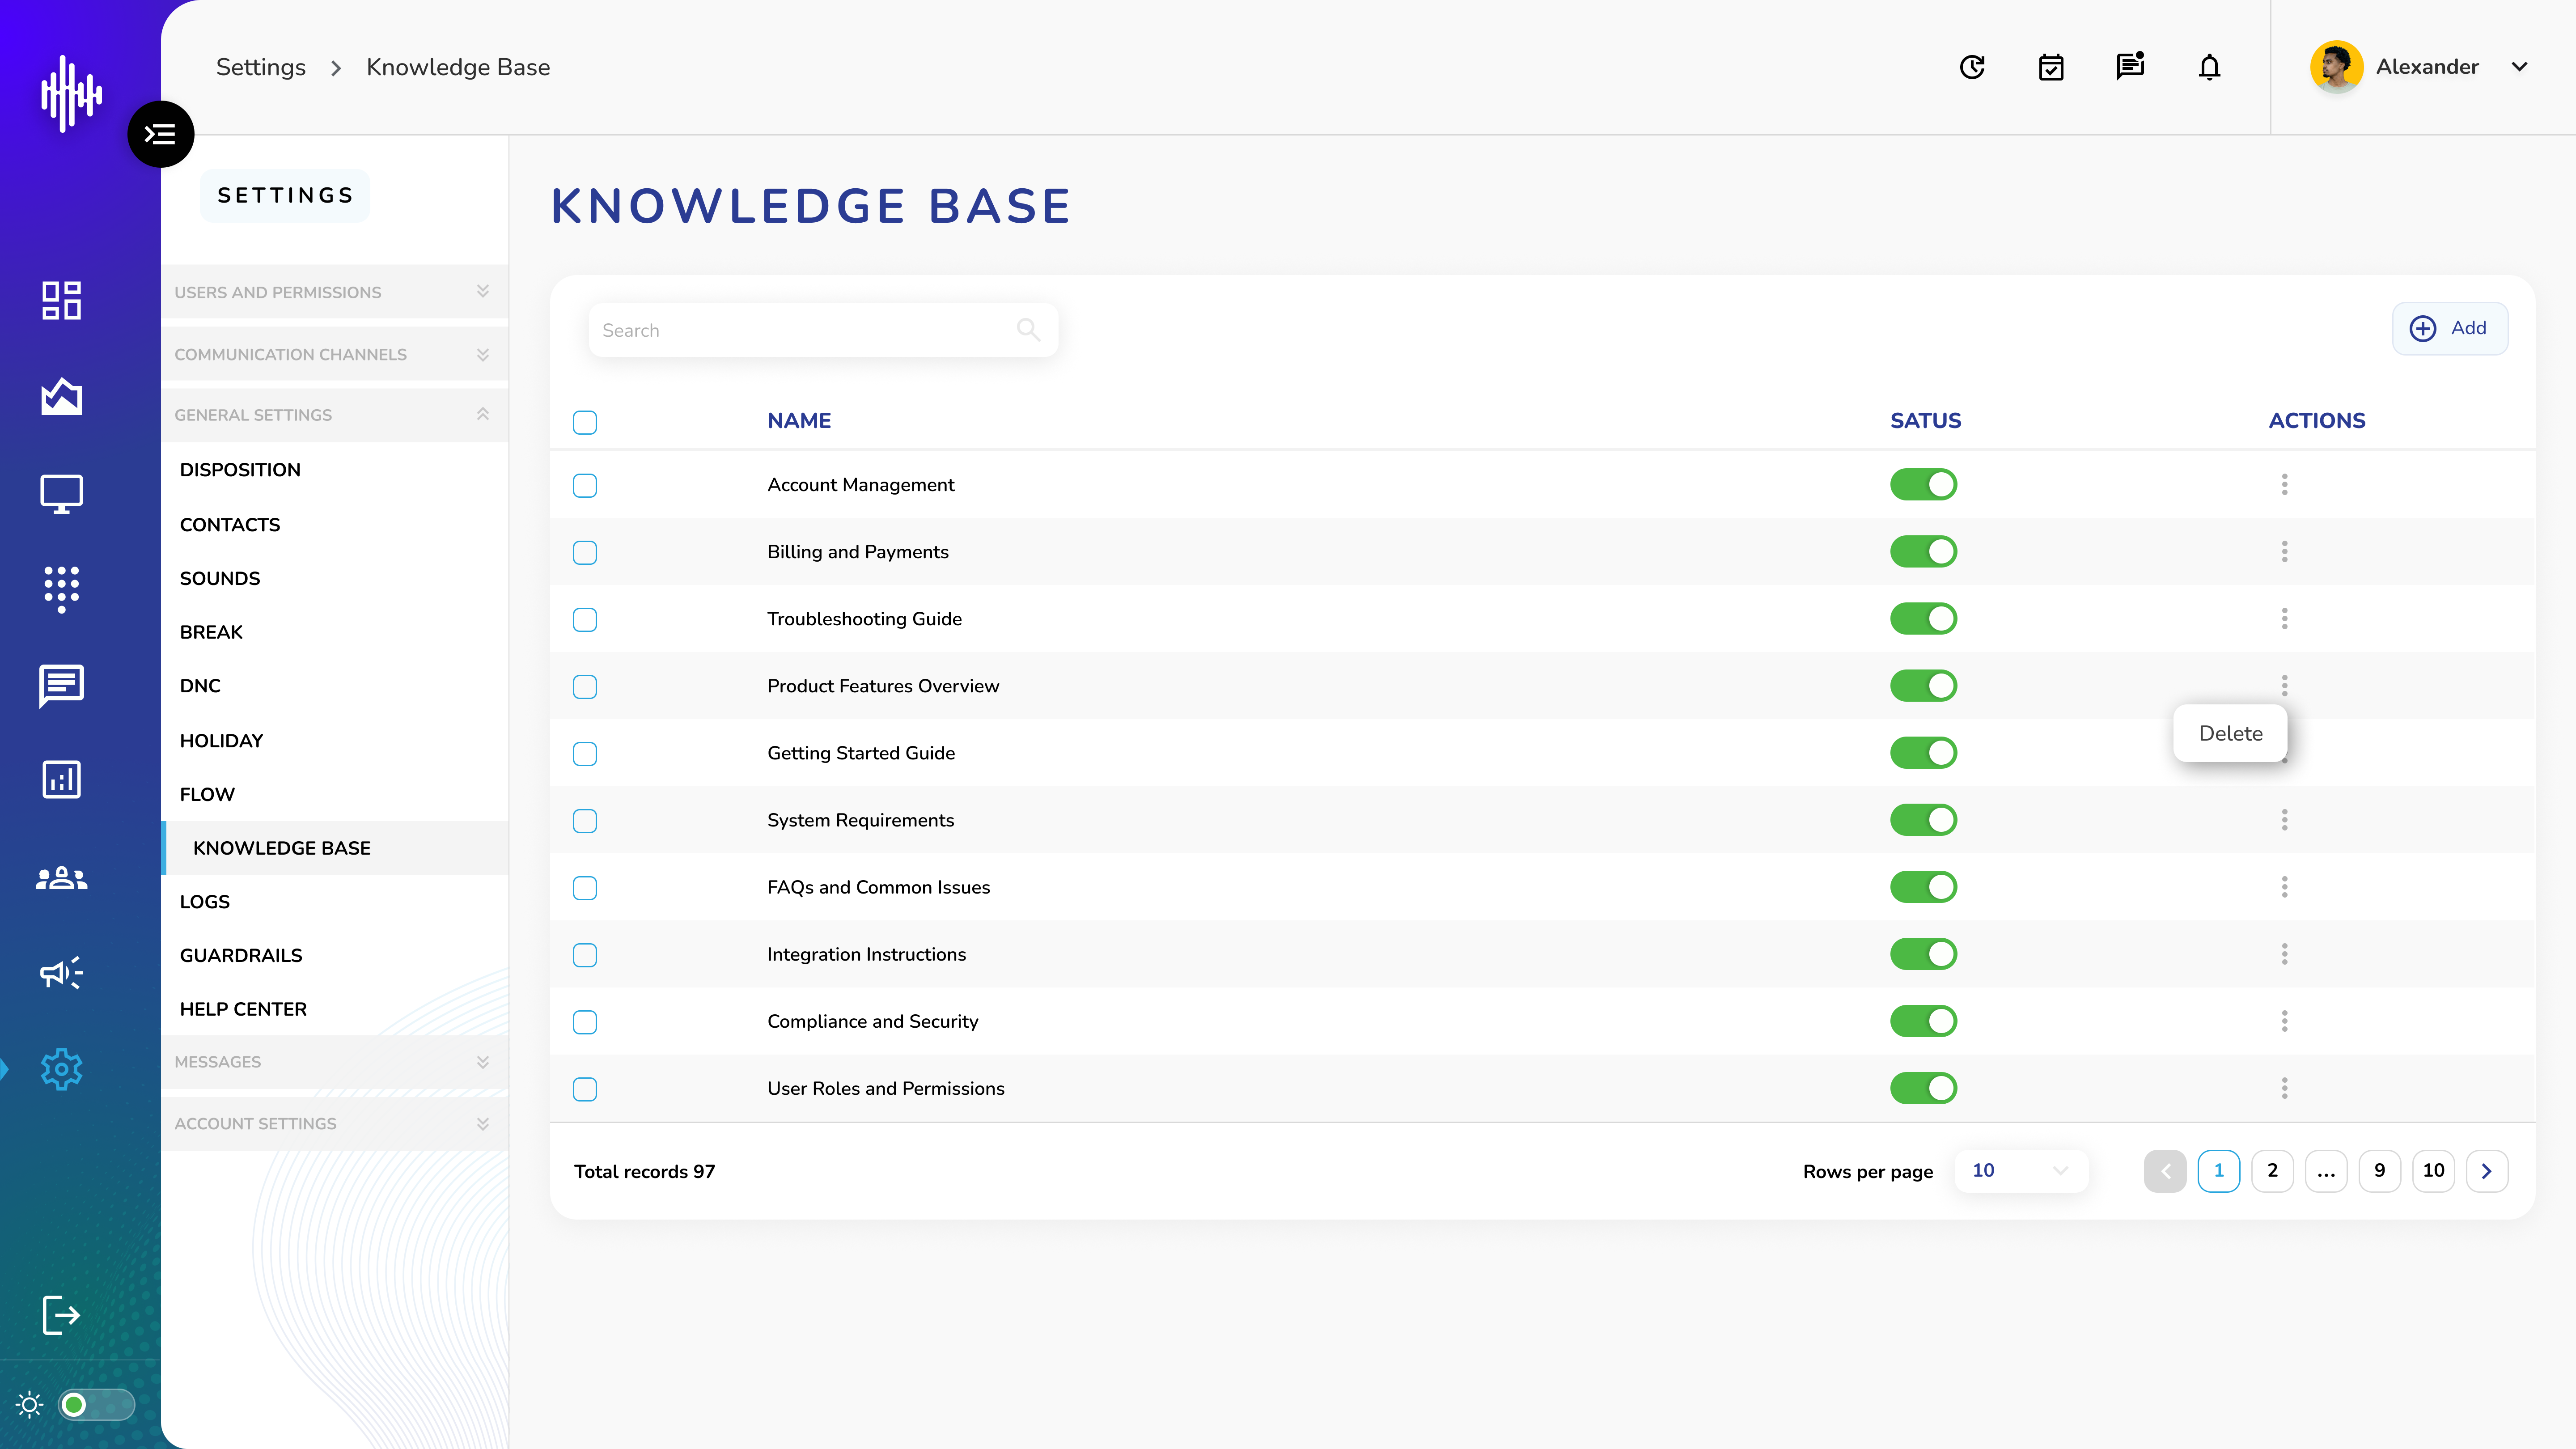Tick the select-all checkbox in table header
Screen dimensions: 2576x1449
585,422
